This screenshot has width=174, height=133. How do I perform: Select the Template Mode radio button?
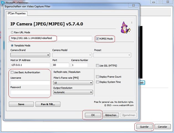pos(12,45)
